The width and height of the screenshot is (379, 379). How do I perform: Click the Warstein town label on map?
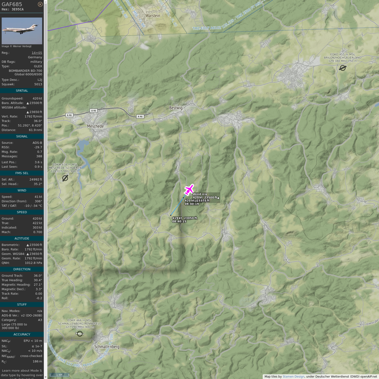153,16
